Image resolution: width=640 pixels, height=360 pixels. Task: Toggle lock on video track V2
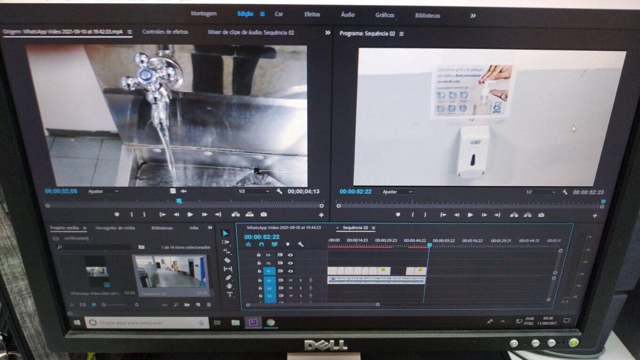258,263
